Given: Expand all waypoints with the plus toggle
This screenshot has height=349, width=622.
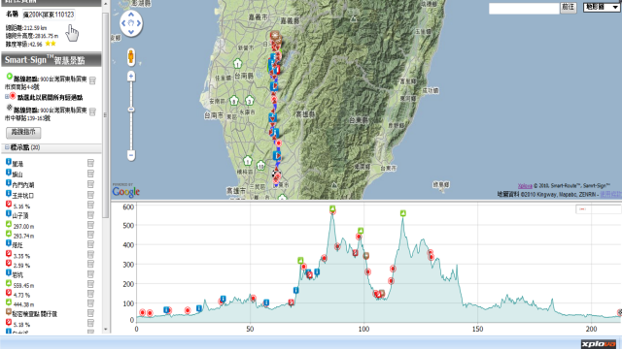Looking at the screenshot, I should [7, 97].
